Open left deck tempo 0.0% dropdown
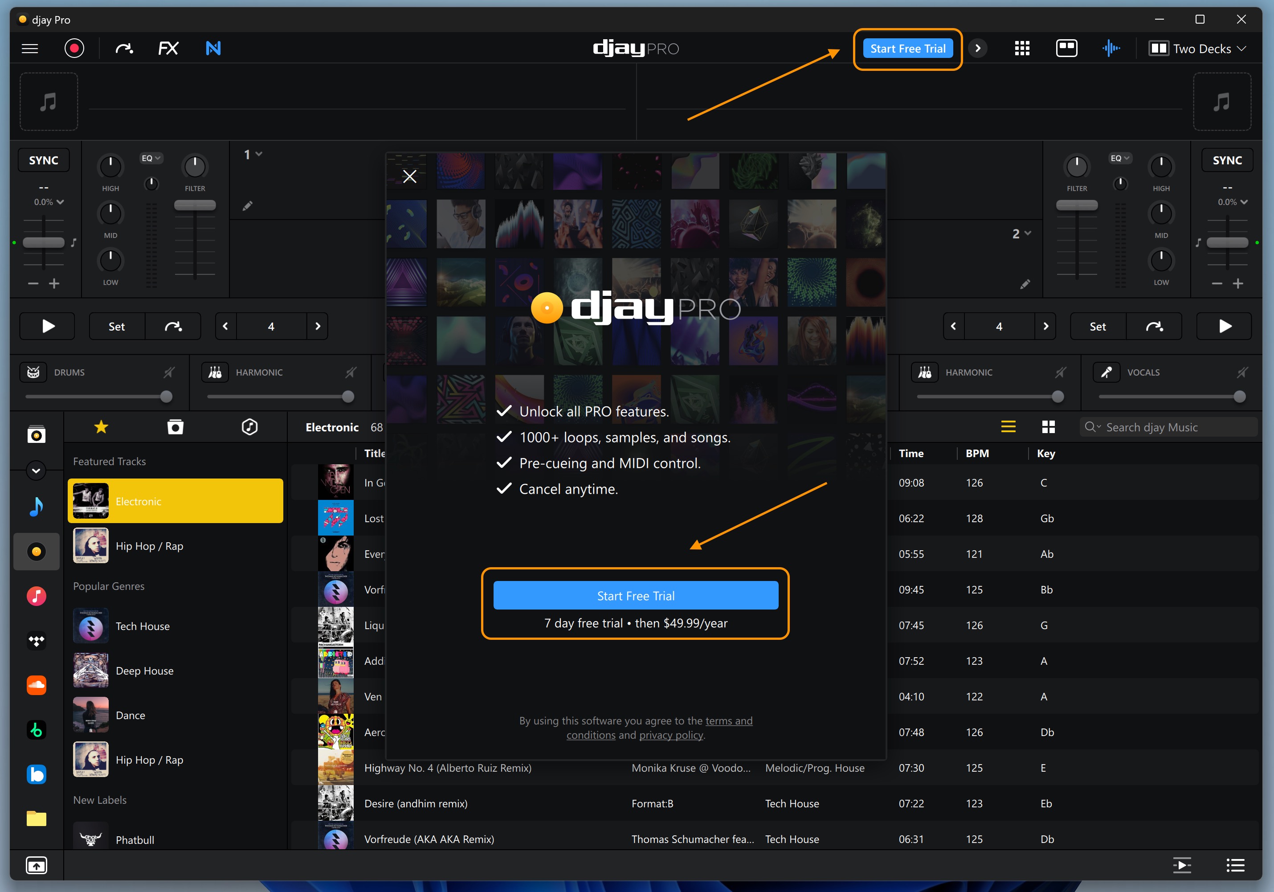Screen dimensions: 1274x892 [49, 202]
